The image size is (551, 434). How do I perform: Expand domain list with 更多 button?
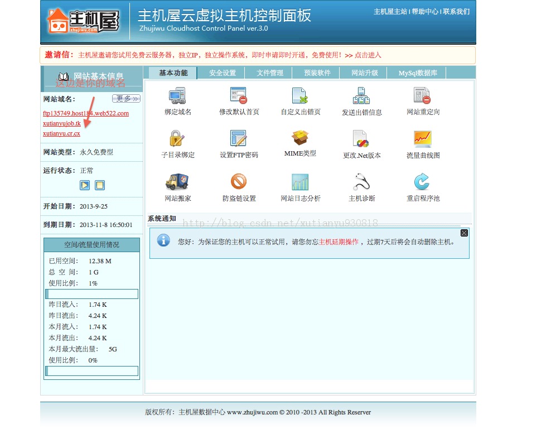126,99
